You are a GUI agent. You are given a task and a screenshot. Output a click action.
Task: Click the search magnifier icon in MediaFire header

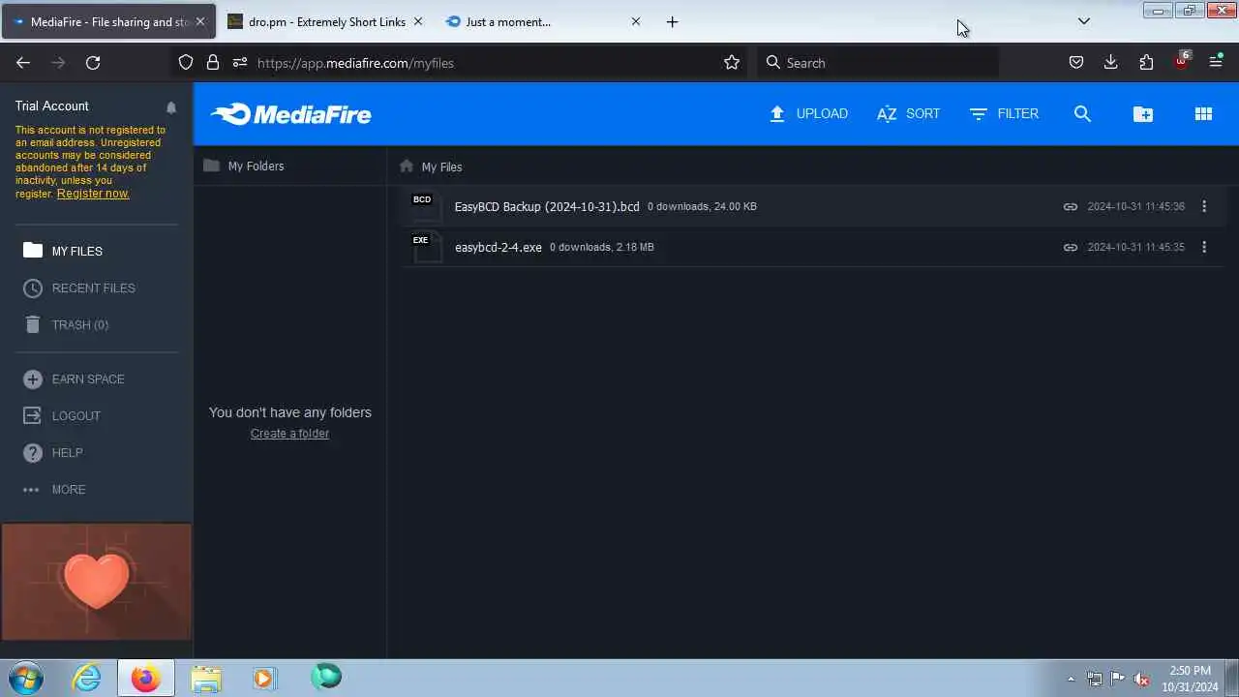point(1082,113)
